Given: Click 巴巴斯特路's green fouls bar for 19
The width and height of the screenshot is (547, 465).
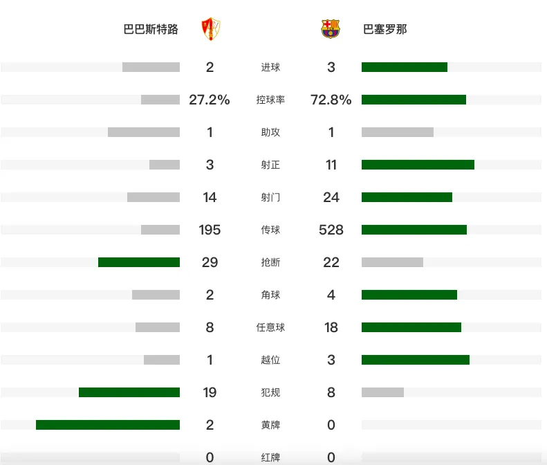Looking at the screenshot, I should [129, 392].
